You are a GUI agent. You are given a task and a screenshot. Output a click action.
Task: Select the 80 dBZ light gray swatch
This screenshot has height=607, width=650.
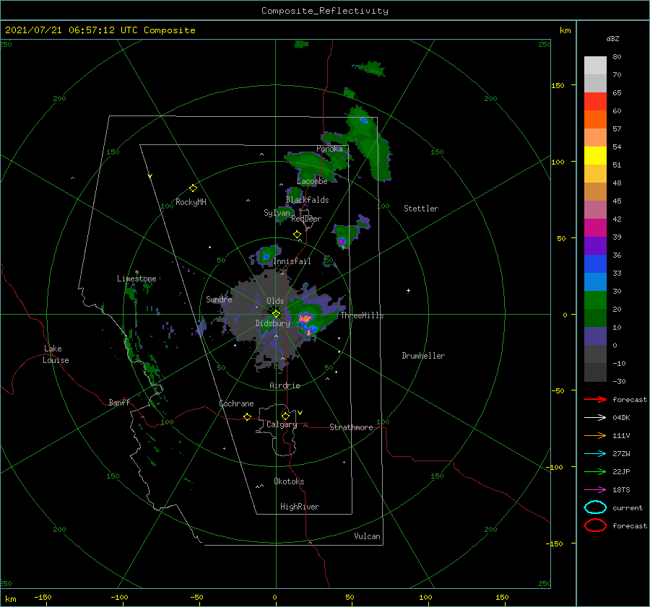coord(595,66)
